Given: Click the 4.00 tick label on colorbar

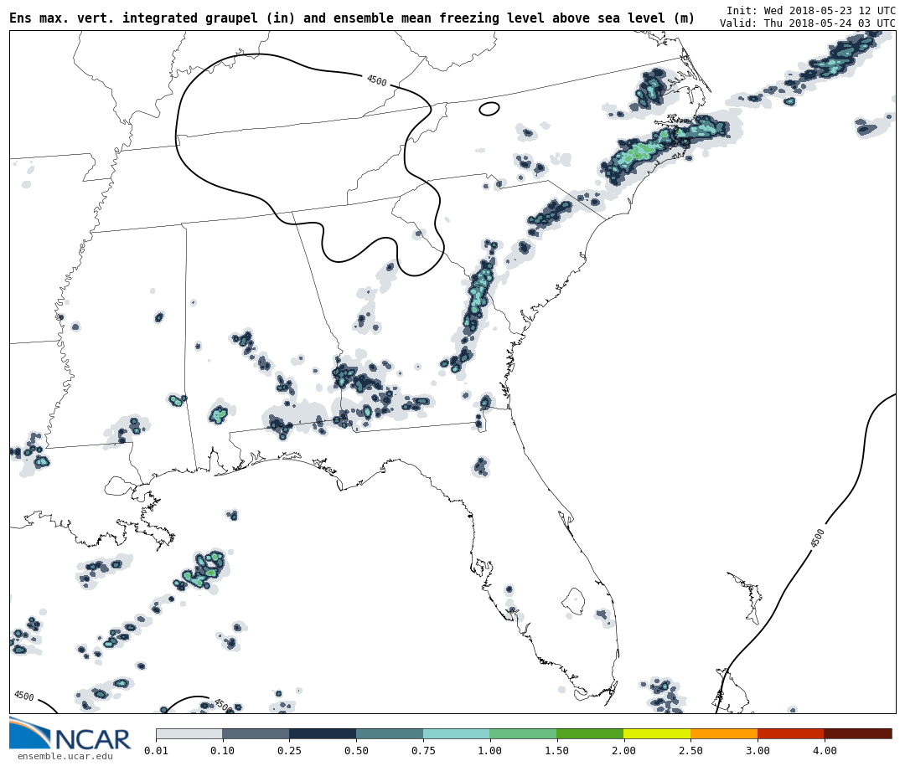Looking at the screenshot, I should click(x=824, y=751).
